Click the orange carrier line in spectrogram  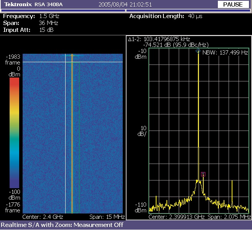click(72, 134)
